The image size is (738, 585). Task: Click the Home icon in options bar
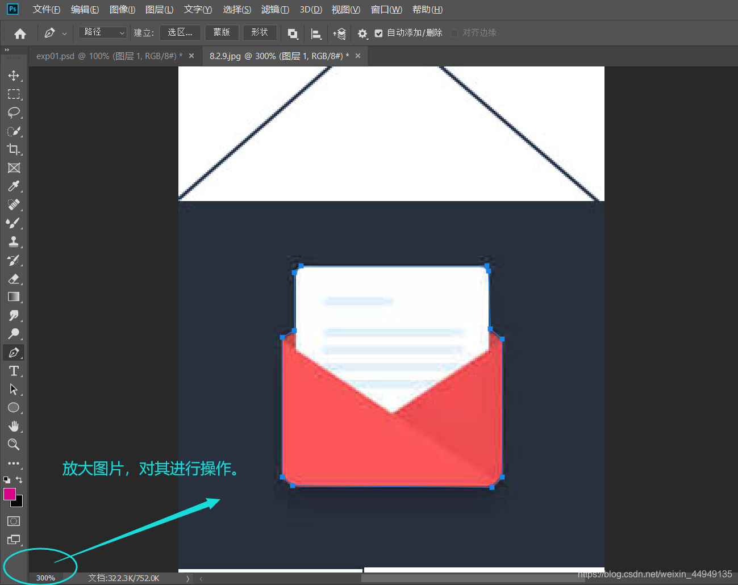point(20,34)
